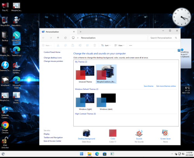This screenshot has width=194, height=158.
Task: Open the See more ellipsis menu
Action: (131, 46)
